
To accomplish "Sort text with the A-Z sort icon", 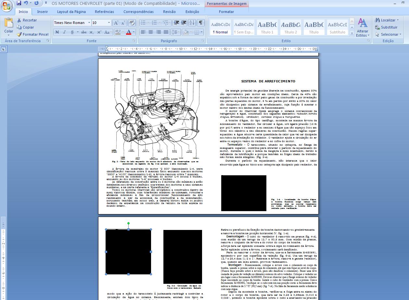I will point(192,23).
